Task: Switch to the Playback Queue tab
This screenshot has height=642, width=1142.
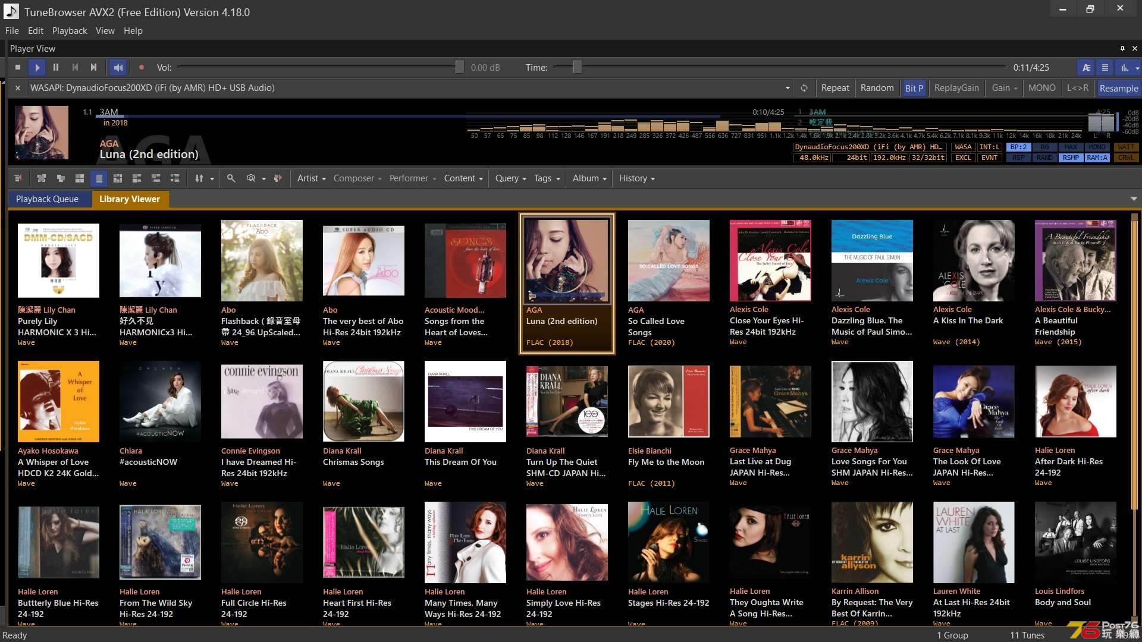Action: coord(47,199)
